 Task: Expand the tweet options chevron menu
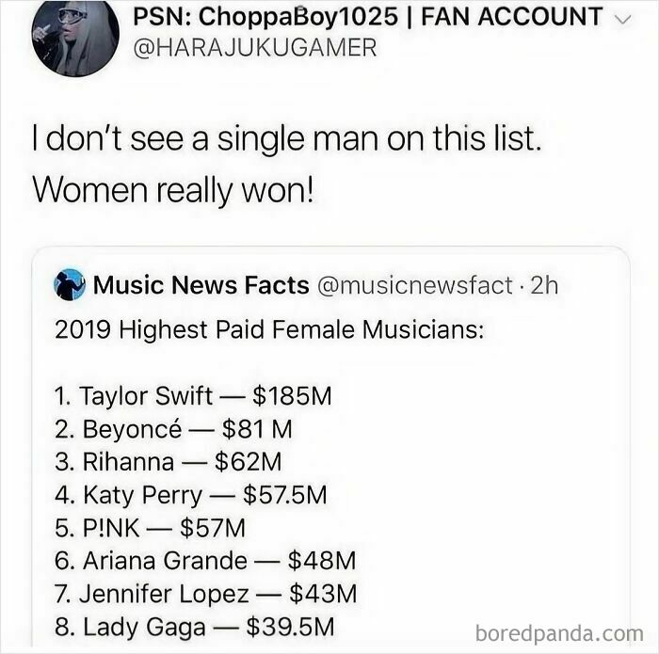(x=624, y=20)
